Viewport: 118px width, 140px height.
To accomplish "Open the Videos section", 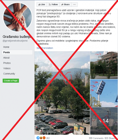I will (7, 68).
